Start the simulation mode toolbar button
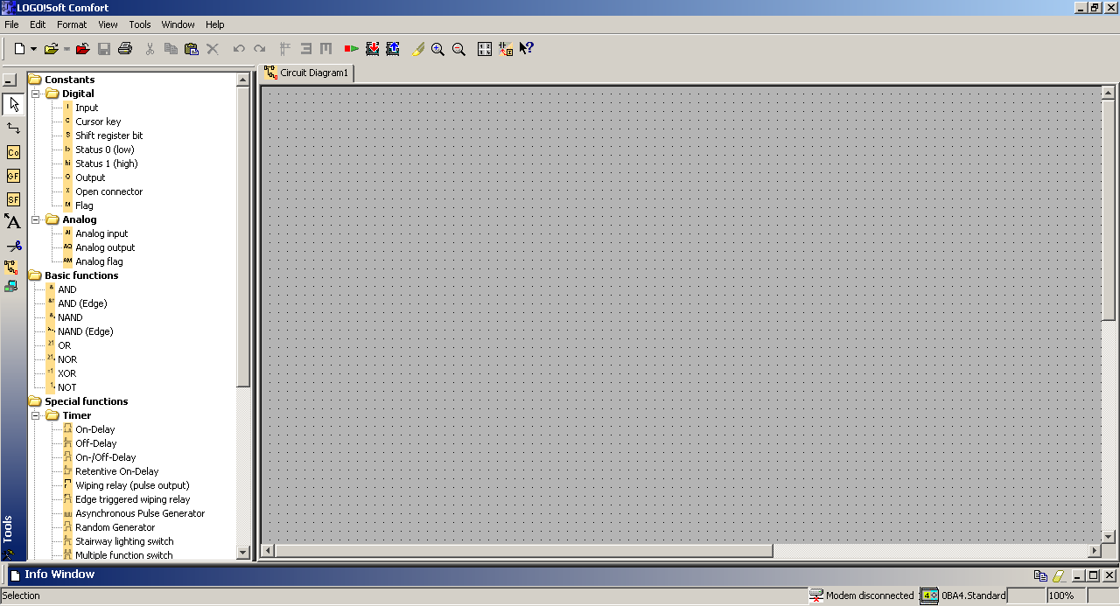Viewport: 1120px width, 606px height. coord(352,49)
